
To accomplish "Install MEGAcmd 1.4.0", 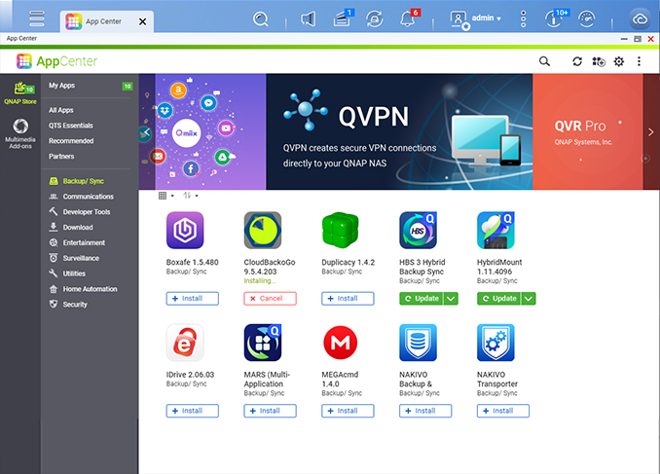I will point(348,411).
